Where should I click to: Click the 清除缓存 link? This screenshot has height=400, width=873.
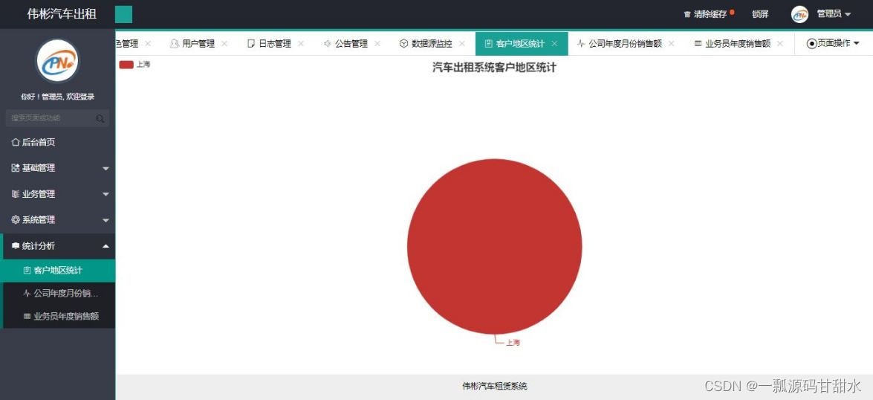710,14
